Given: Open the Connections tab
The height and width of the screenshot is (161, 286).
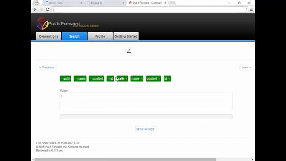Looking at the screenshot, I should pyautogui.click(x=48, y=36).
